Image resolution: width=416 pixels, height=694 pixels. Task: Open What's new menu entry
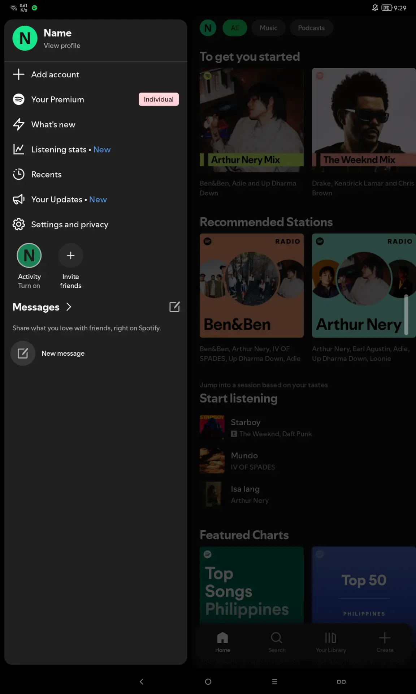(x=96, y=124)
